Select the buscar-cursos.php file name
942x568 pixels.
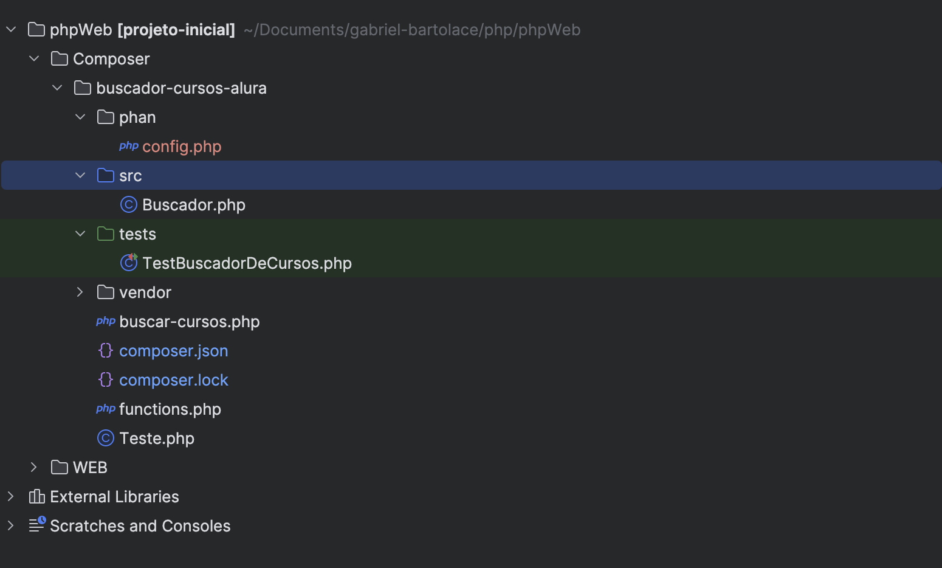pyautogui.click(x=190, y=322)
